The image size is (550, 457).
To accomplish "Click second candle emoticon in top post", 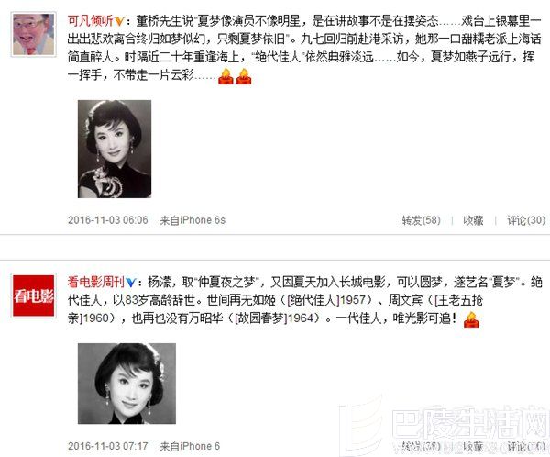I will [x=244, y=76].
